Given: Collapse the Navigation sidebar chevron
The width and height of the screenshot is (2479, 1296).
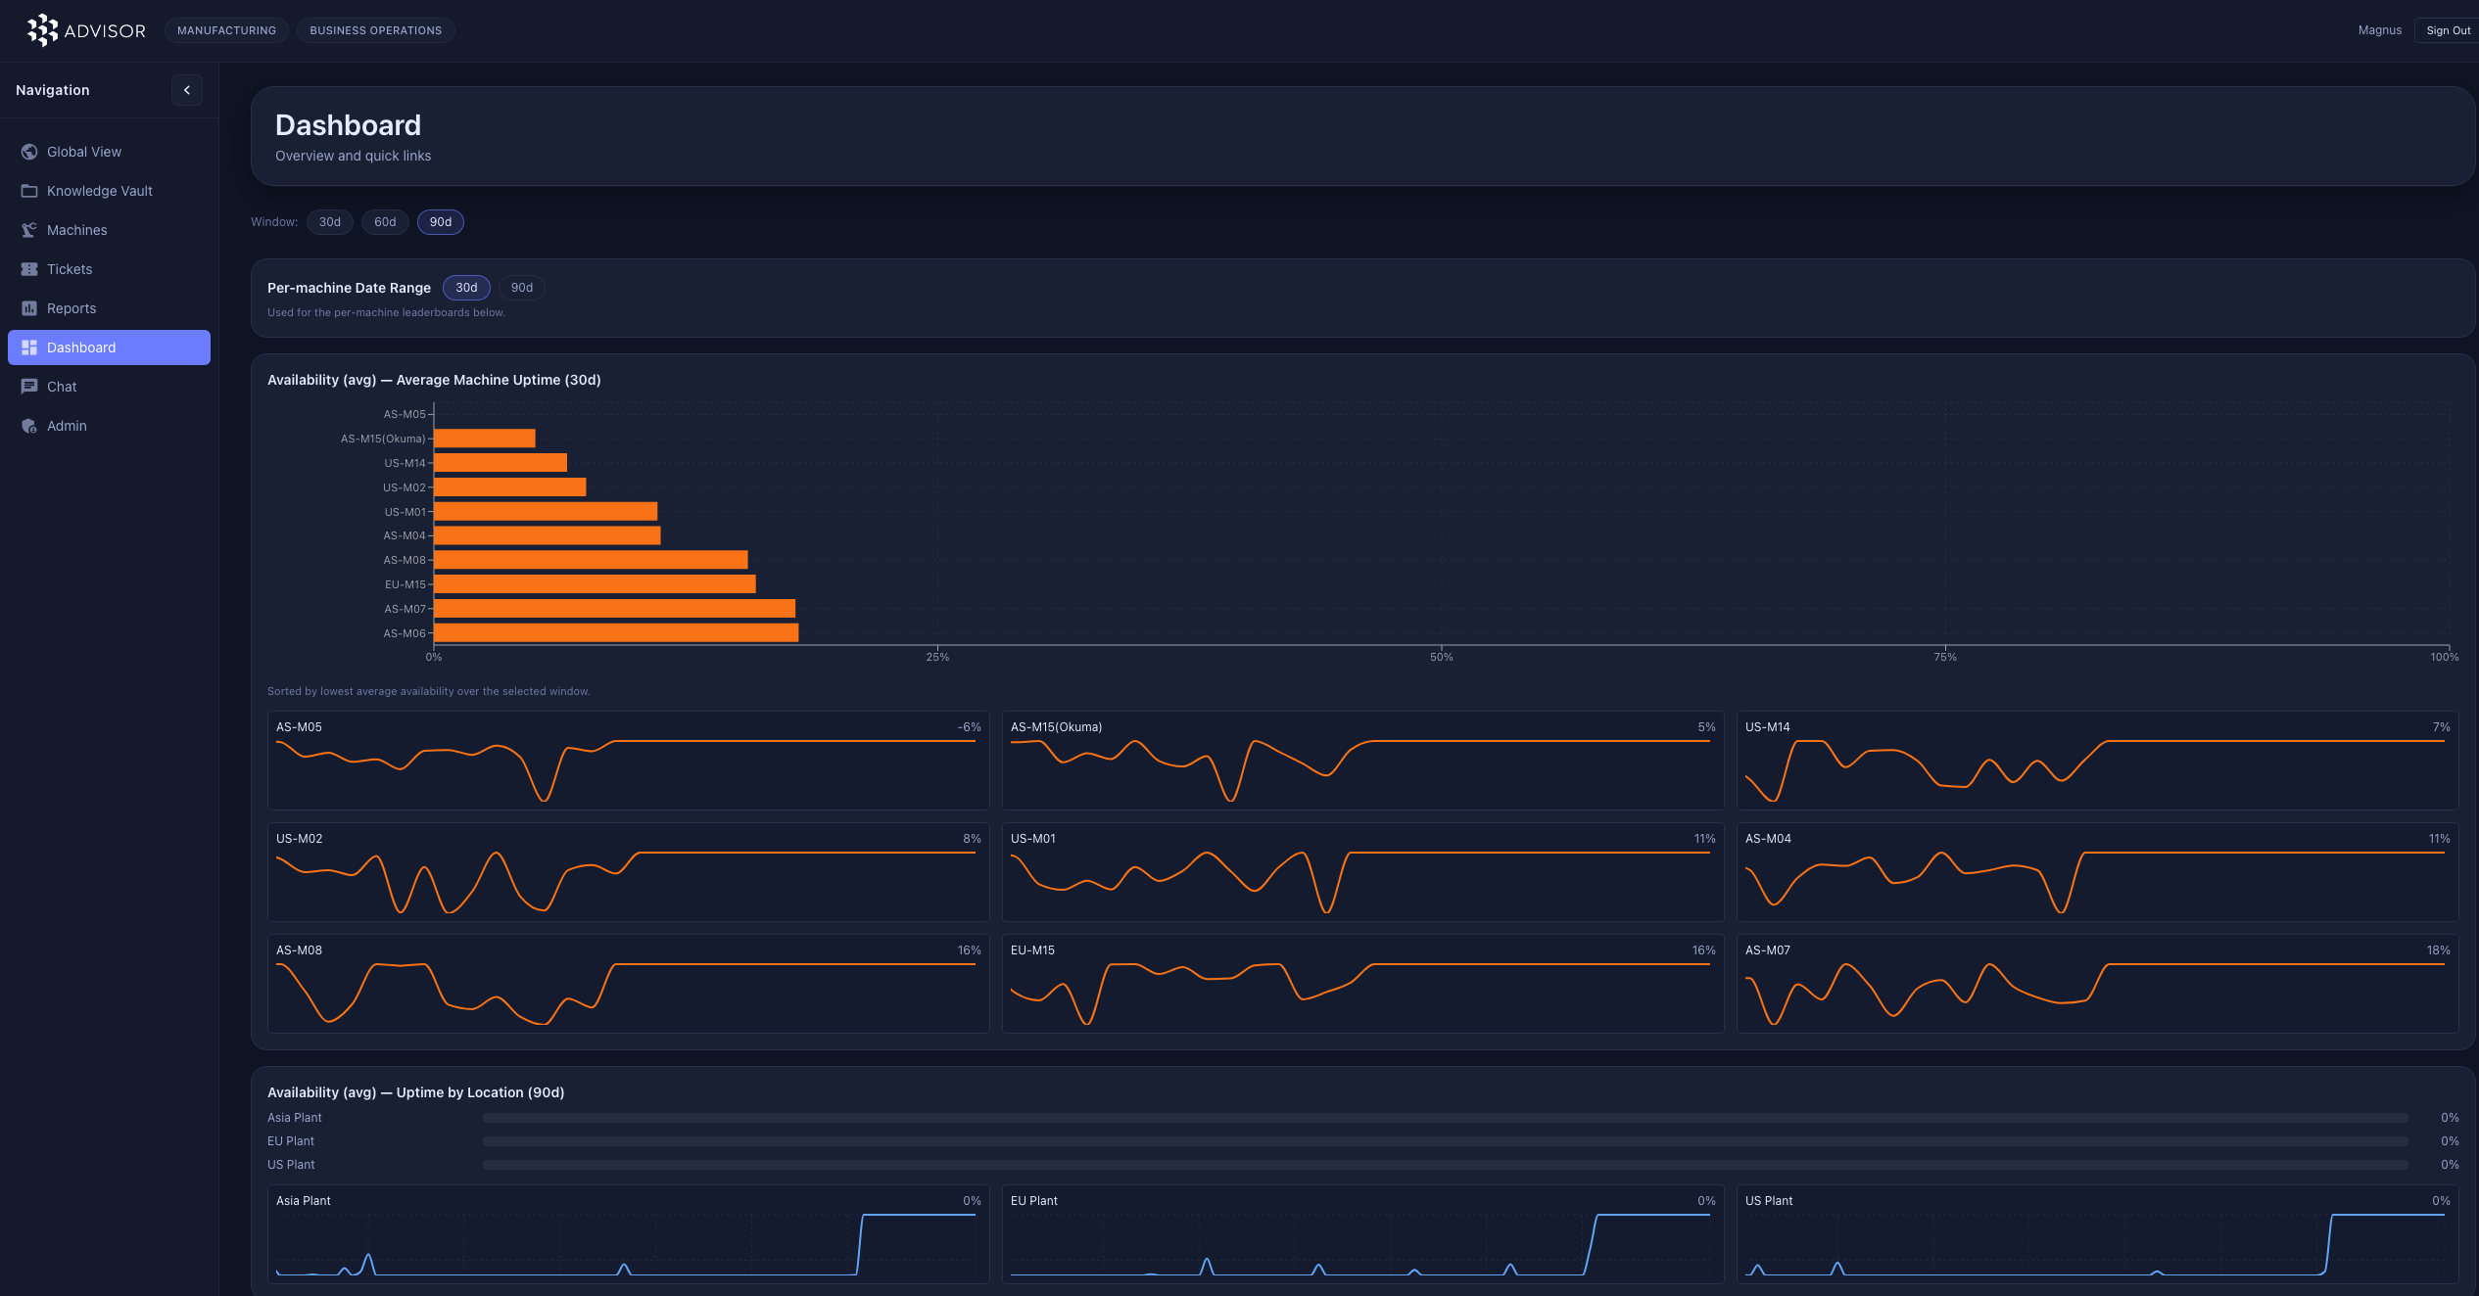Looking at the screenshot, I should [187, 90].
